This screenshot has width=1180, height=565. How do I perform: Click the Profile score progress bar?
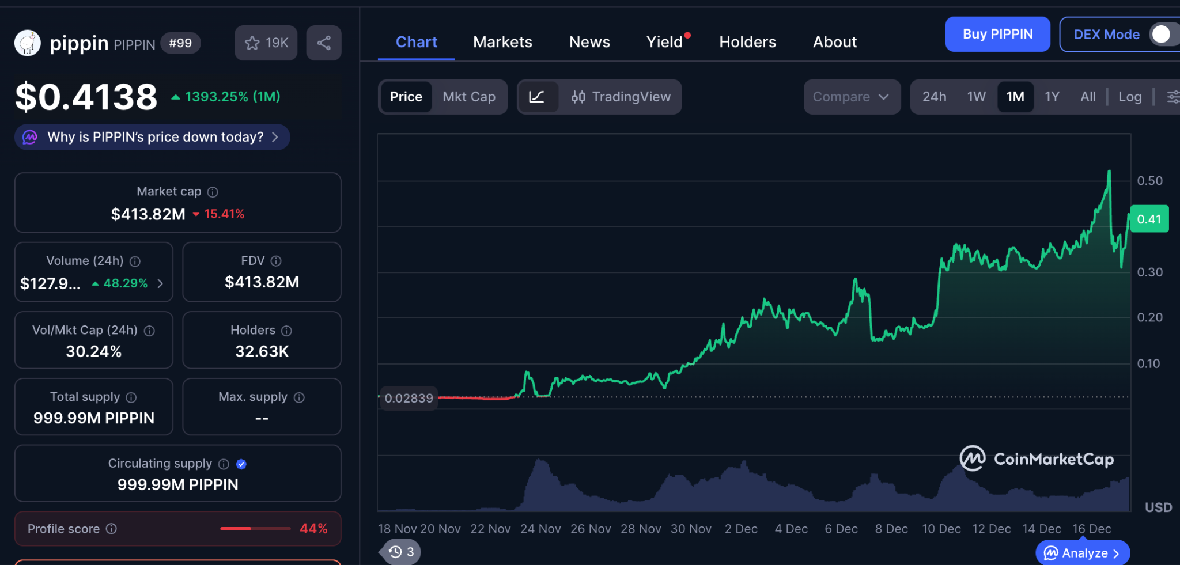255,529
